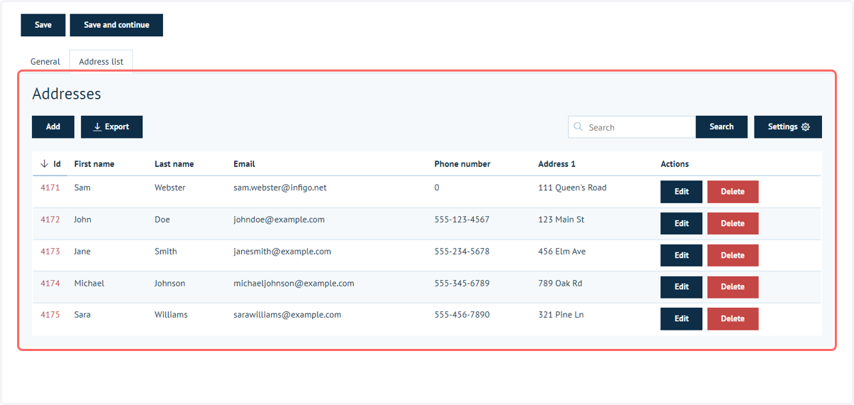
Task: Edit Sara Williams's address
Action: click(x=682, y=319)
